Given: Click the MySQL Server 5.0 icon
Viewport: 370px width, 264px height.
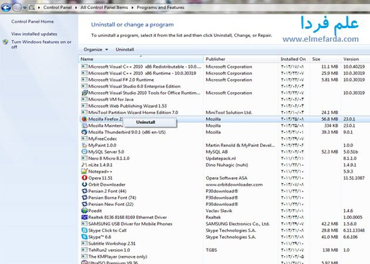Looking at the screenshot, I should [x=84, y=152].
